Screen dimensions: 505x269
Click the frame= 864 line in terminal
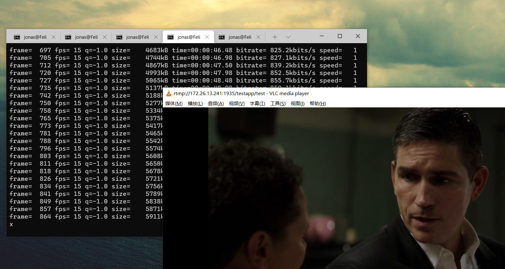coord(86,217)
